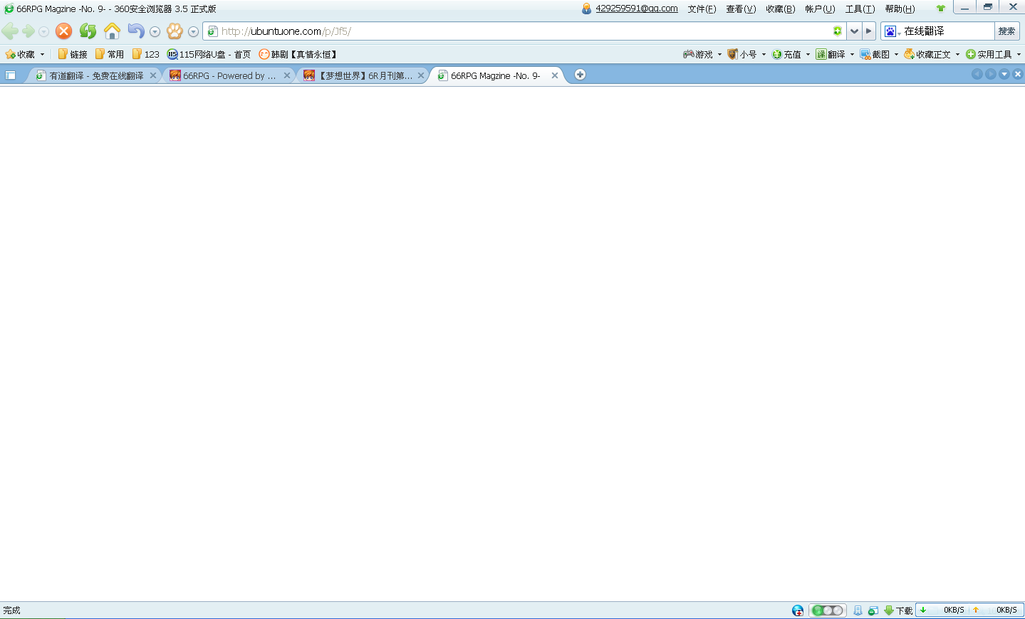The height and width of the screenshot is (619, 1025).
Task: Open the 文件(F) menu
Action: 702,9
